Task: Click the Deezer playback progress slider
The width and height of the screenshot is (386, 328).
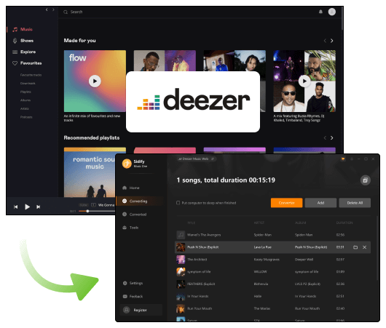Action: (97, 211)
